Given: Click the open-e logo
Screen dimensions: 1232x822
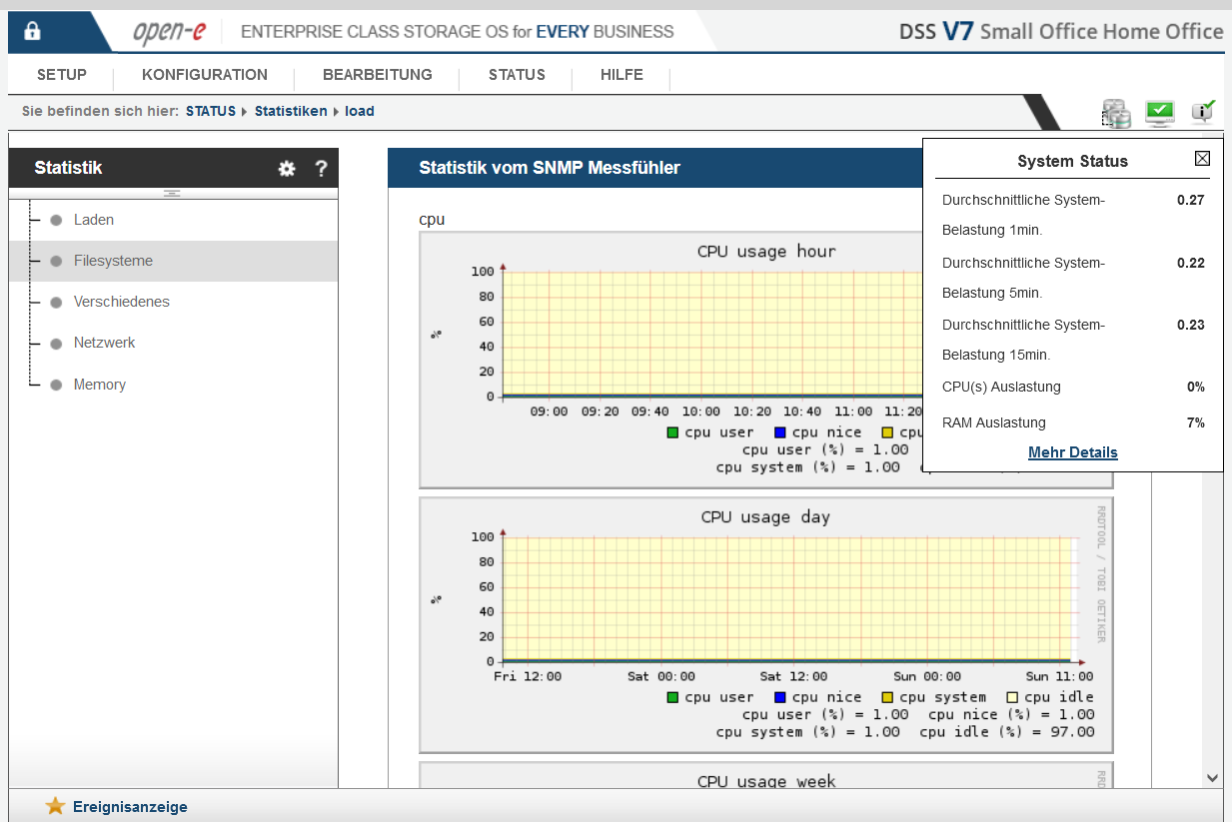Looking at the screenshot, I should [x=169, y=31].
